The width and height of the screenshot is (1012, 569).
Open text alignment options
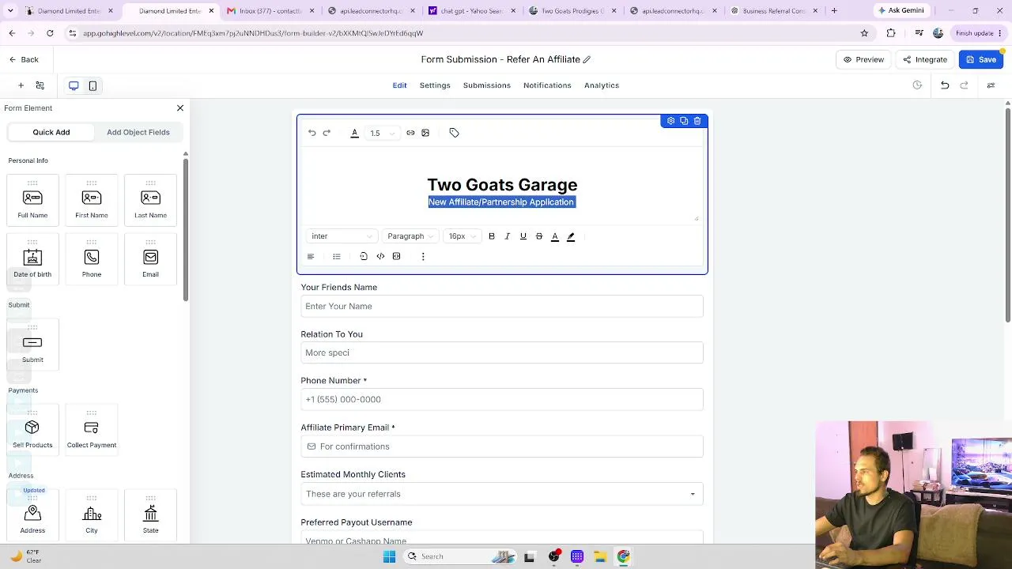coord(311,256)
